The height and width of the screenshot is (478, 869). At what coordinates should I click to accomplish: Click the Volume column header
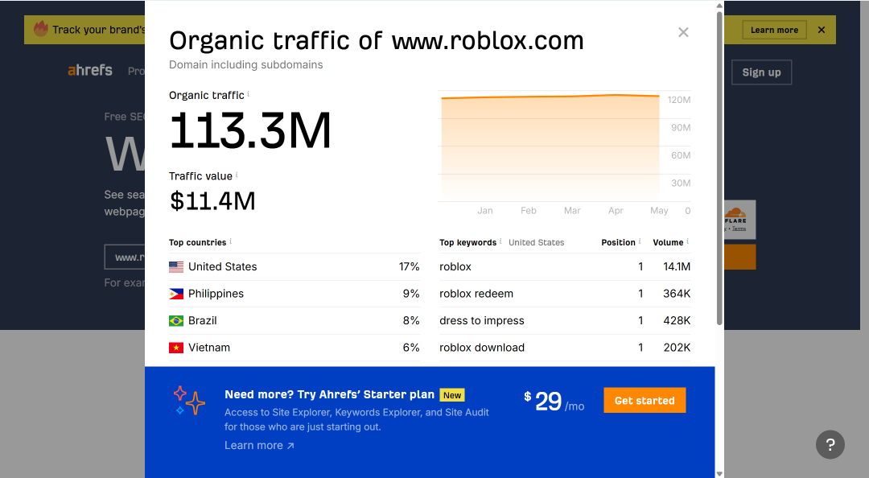point(668,242)
